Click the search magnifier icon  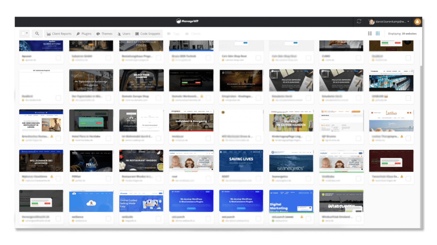tap(37, 33)
